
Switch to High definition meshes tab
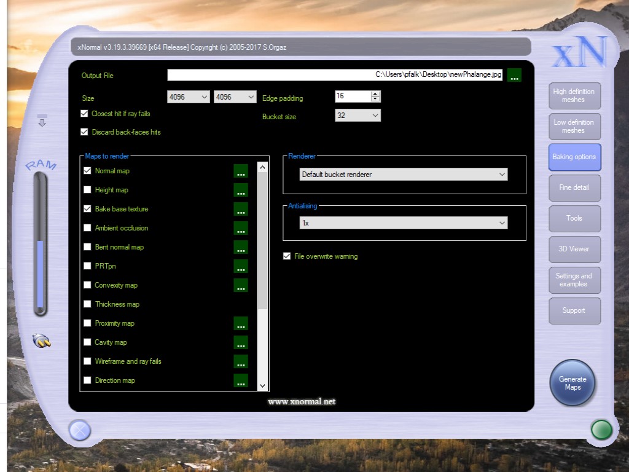pyautogui.click(x=574, y=96)
